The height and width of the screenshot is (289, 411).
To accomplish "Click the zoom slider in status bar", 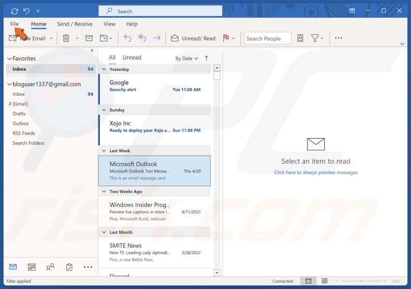I will (361, 281).
